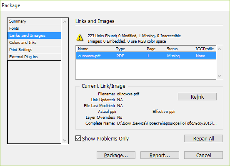230x166 pixels.
Task: Open Print Settings section
Action: tap(34, 50)
